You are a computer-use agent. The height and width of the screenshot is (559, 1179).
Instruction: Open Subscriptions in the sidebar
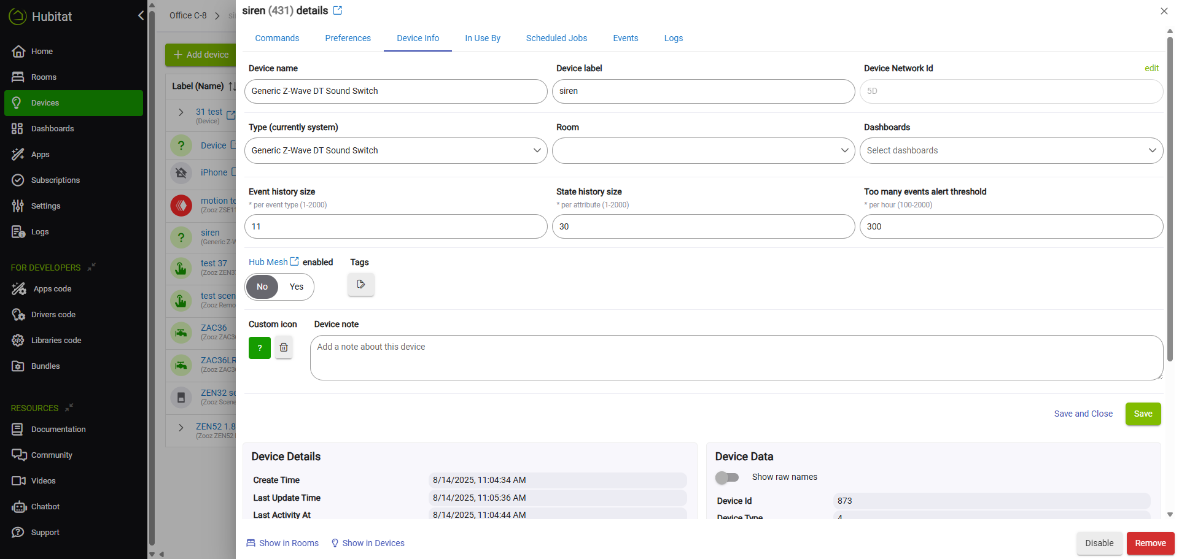tap(74, 180)
